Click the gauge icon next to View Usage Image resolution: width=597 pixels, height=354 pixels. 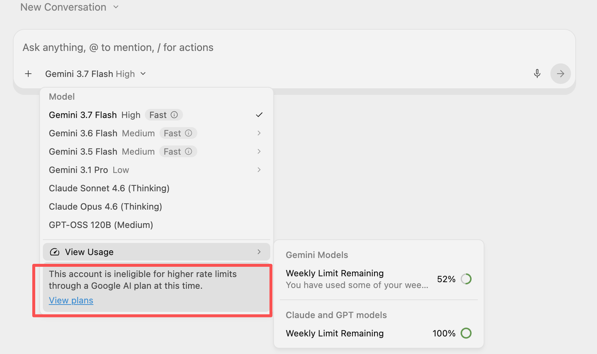pos(55,252)
